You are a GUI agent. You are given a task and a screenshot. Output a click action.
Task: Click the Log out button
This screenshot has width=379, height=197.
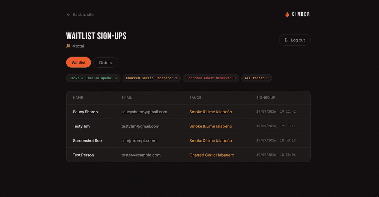[x=295, y=40]
